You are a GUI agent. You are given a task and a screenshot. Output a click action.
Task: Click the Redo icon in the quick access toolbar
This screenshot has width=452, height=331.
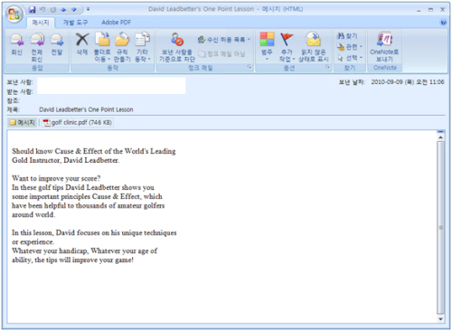[x=53, y=10]
